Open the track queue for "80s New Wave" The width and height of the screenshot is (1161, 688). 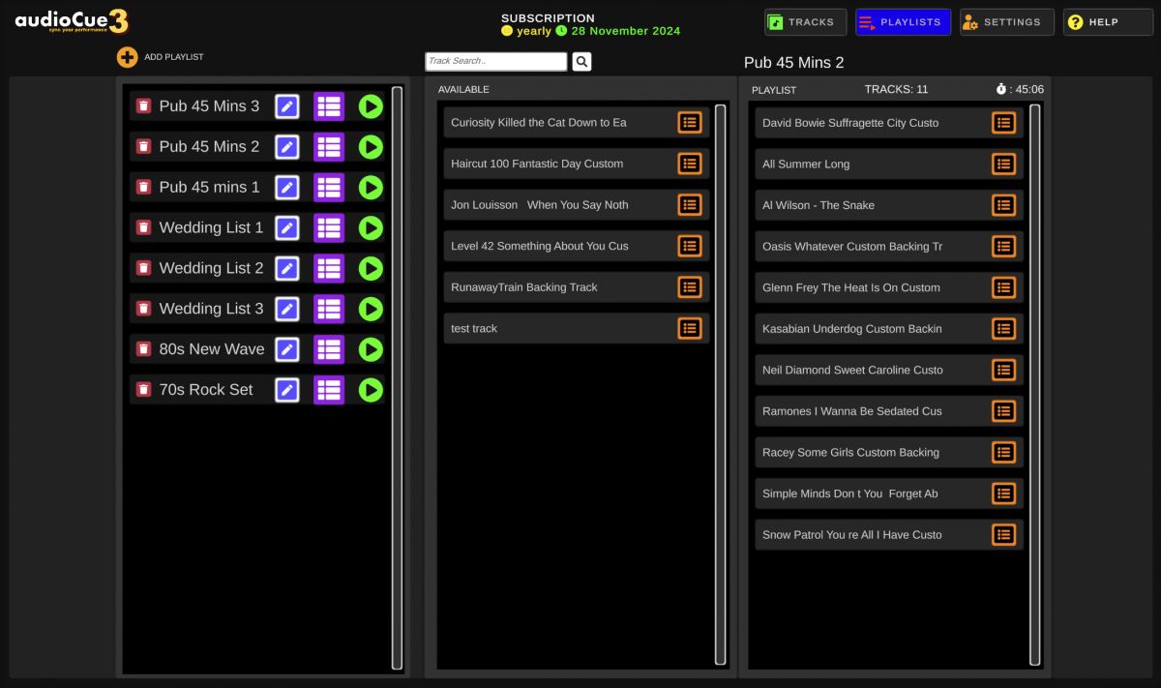pyautogui.click(x=329, y=349)
